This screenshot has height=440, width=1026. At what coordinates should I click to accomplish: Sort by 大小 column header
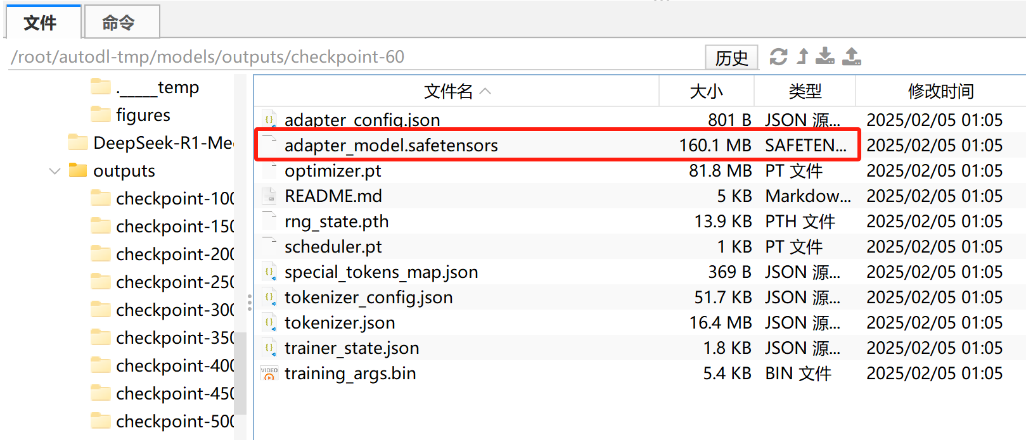click(x=707, y=91)
